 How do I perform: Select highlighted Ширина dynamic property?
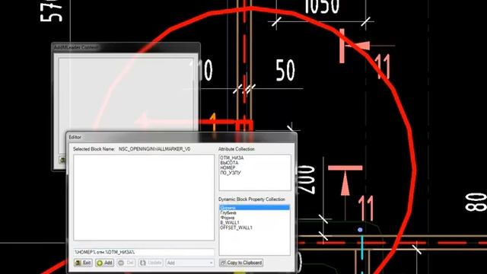click(254, 208)
